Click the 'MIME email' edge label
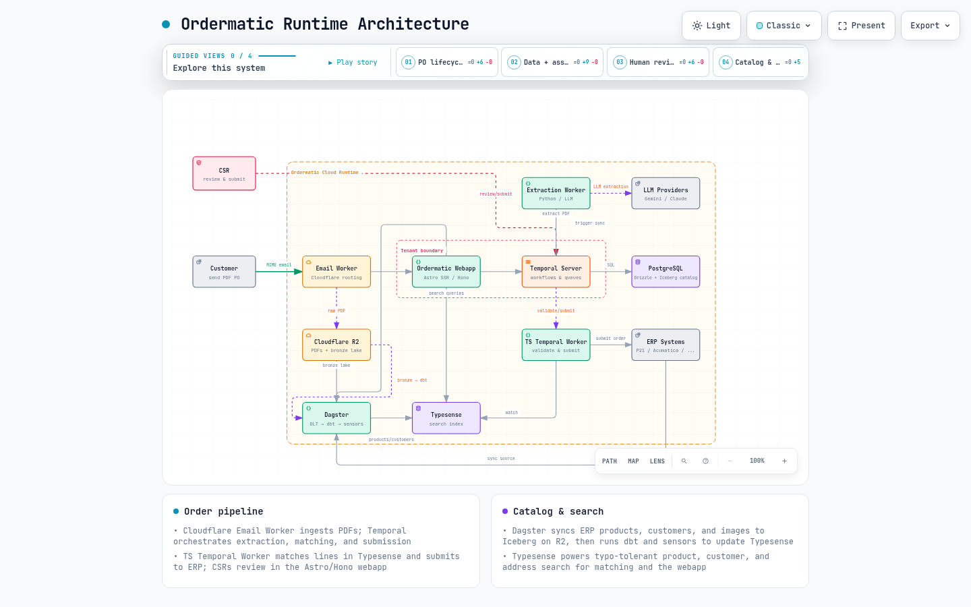This screenshot has height=607, width=971. point(279,265)
